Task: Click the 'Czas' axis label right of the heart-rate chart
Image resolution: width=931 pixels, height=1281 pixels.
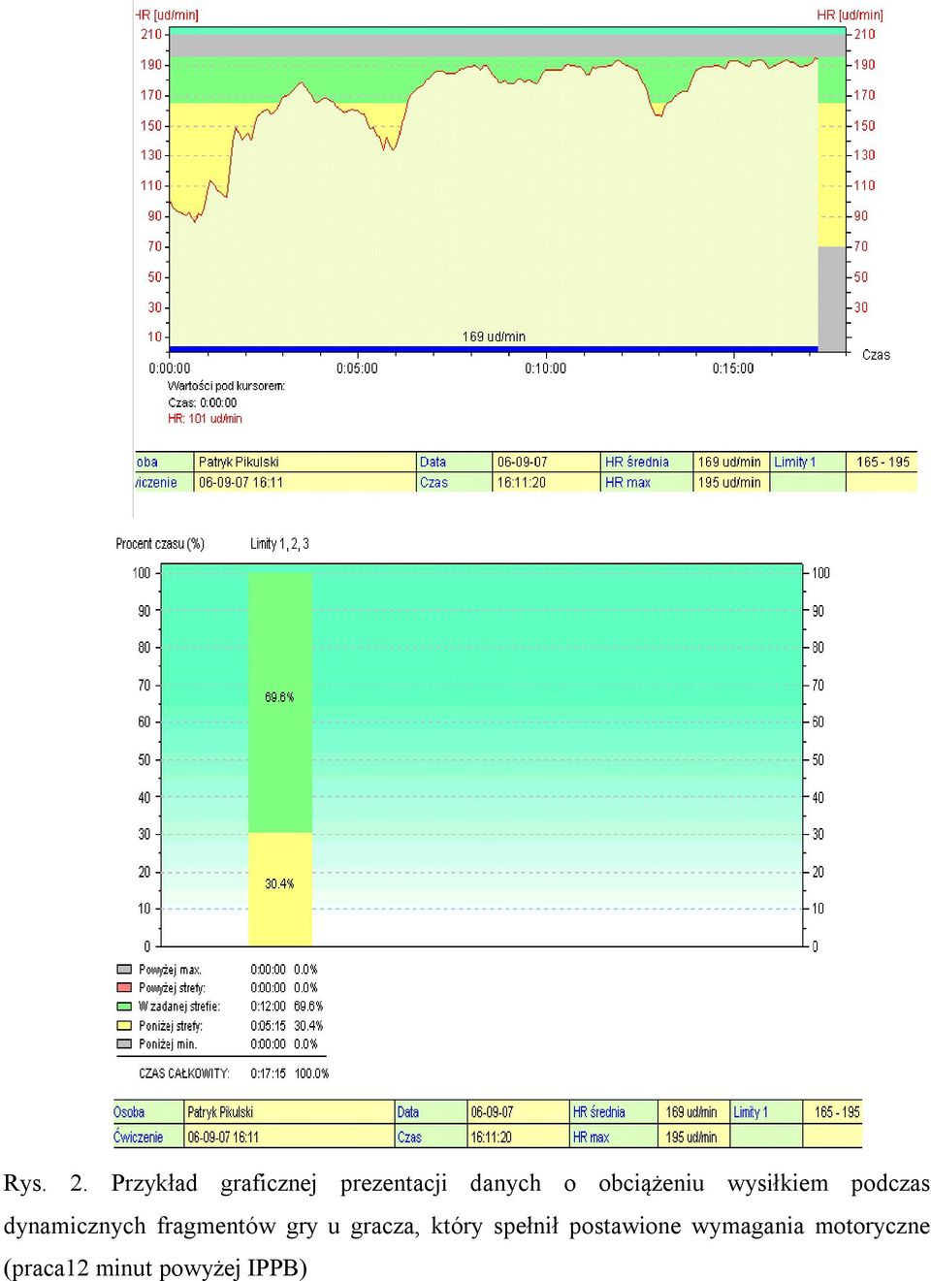Action: (876, 355)
